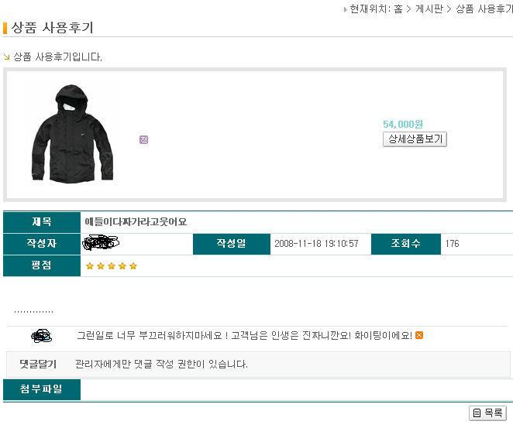
Task: Click the first star in the 평점 rating
Action: tap(90, 266)
